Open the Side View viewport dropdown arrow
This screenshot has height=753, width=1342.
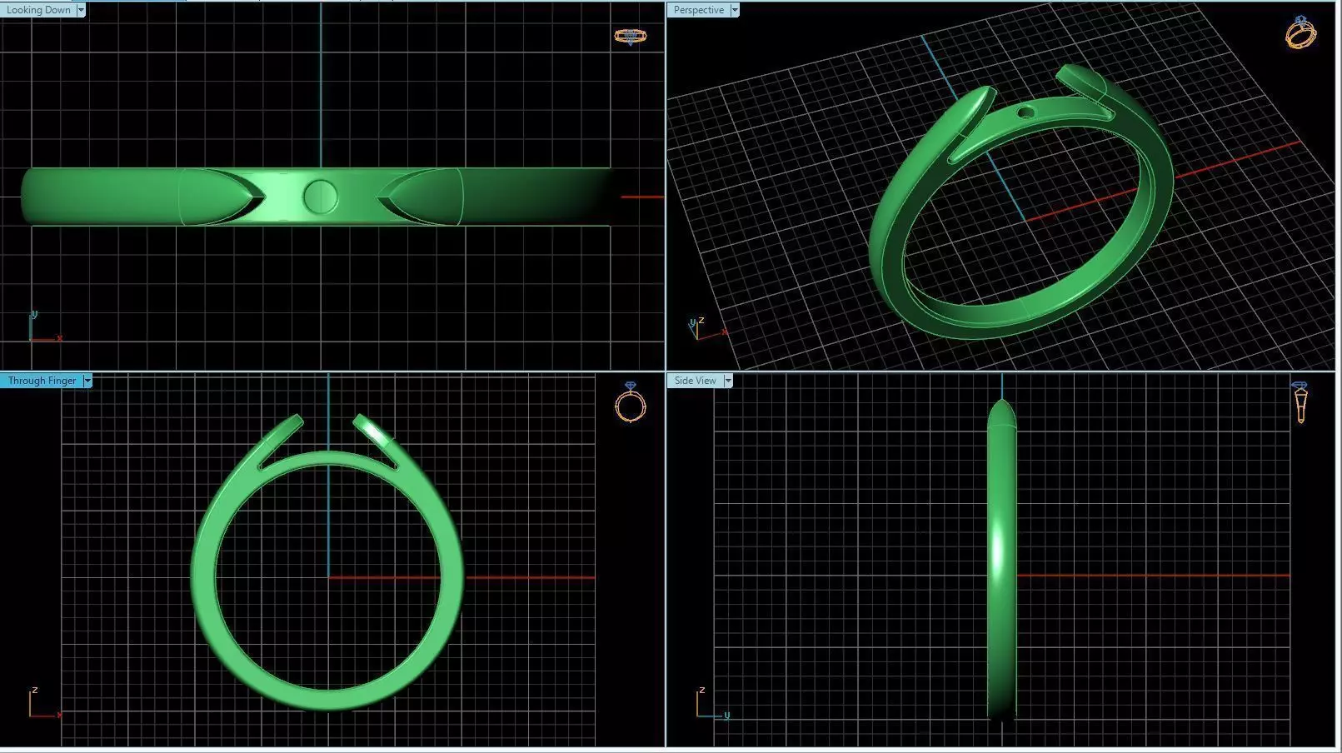pyautogui.click(x=727, y=381)
